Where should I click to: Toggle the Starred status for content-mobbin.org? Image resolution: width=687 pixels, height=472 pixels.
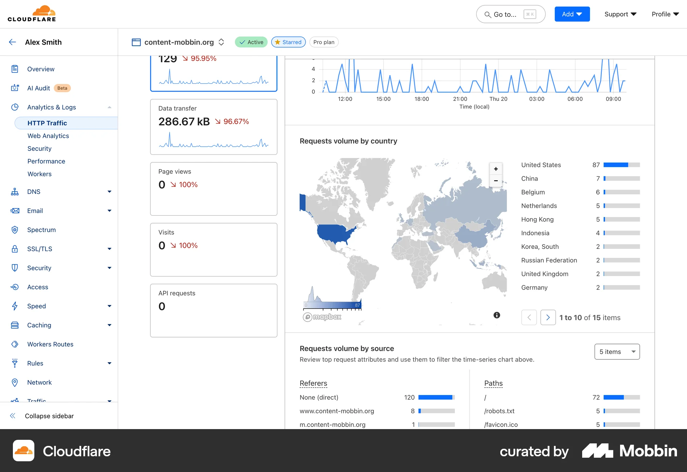coord(288,42)
